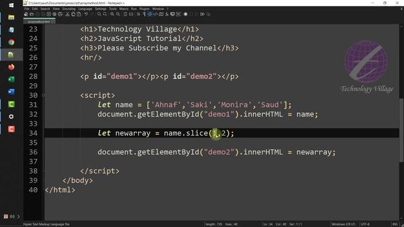Open the View menu
This screenshot has width=404, height=227.
coord(56,9)
